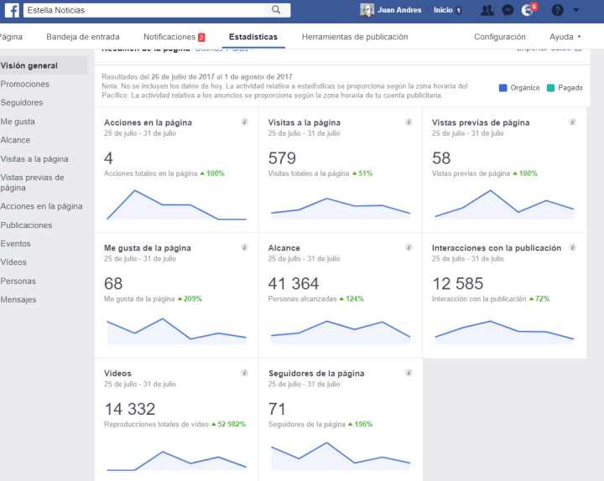This screenshot has width=604, height=481.
Task: Click the Estella Noticias search field
Action: coord(143,10)
